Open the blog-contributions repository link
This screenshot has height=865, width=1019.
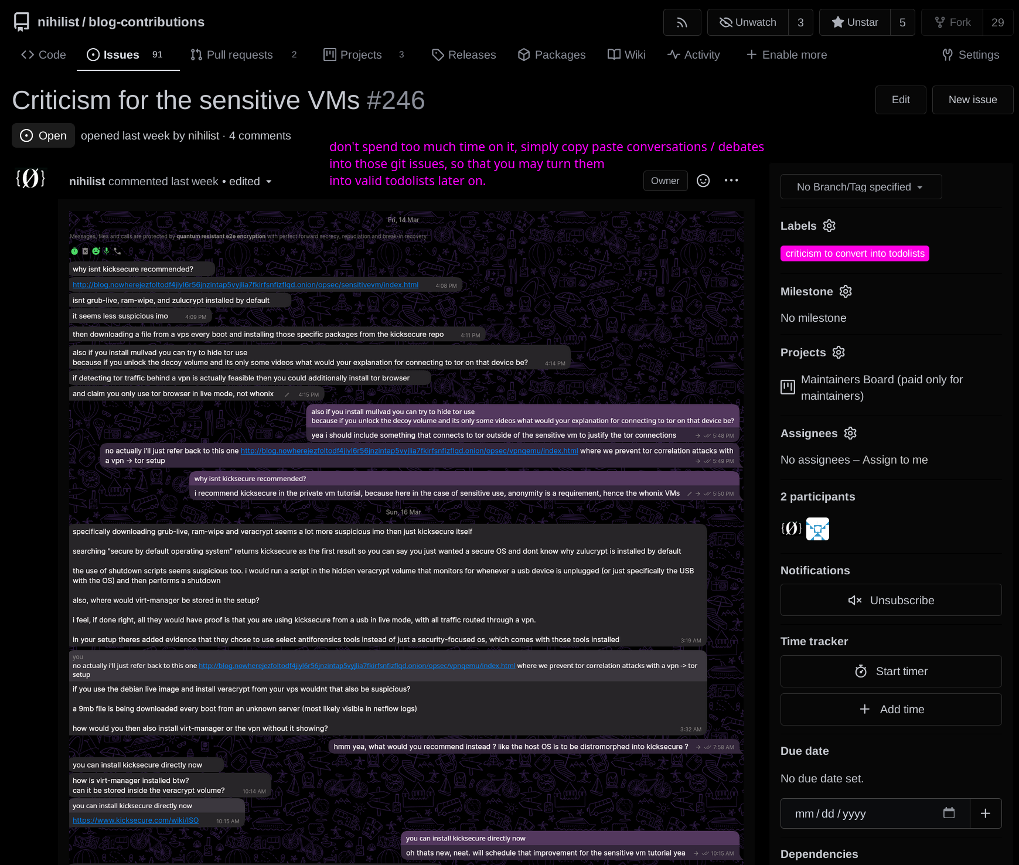tap(146, 22)
